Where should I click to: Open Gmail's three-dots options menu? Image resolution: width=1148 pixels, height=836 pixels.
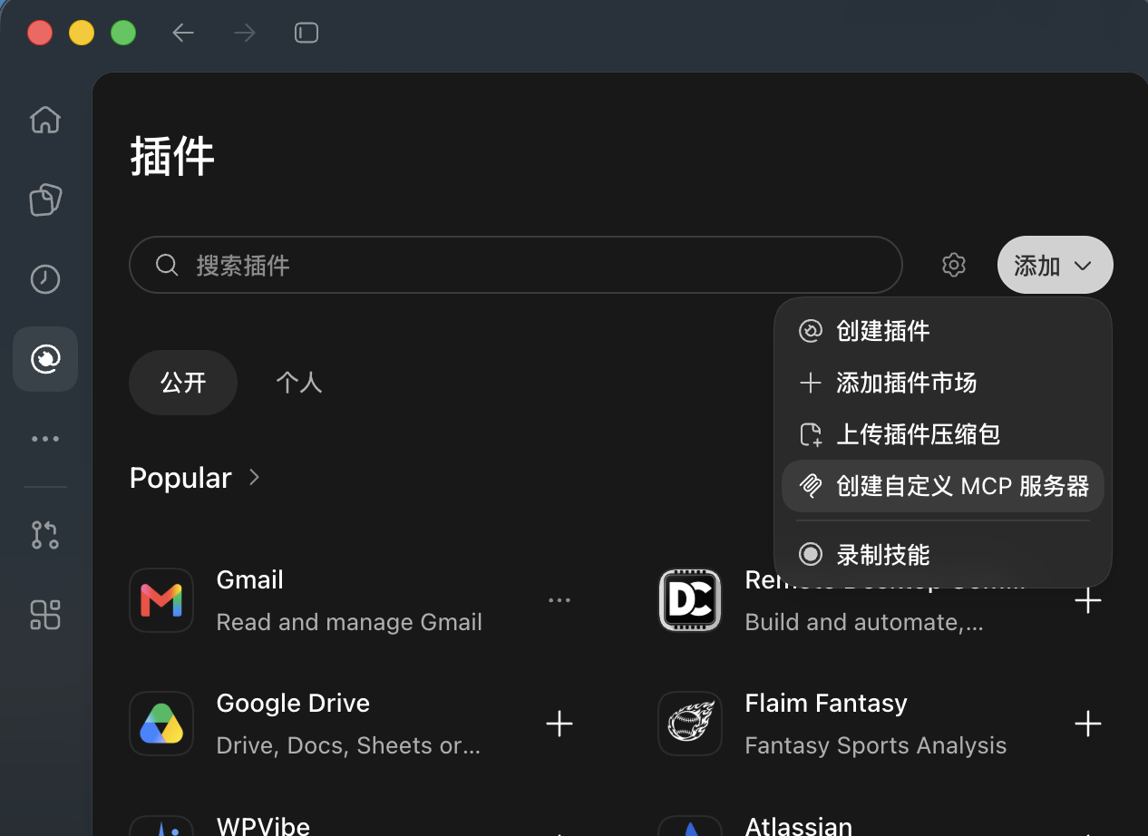pos(559,600)
